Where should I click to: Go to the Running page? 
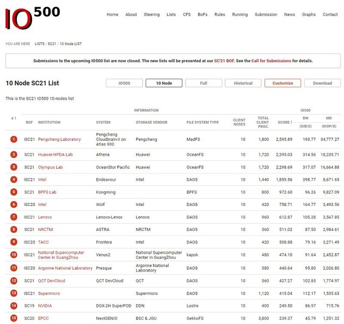240,14
